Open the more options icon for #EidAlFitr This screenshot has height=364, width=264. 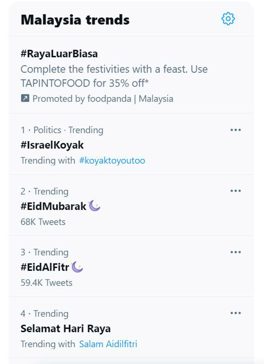tap(236, 252)
